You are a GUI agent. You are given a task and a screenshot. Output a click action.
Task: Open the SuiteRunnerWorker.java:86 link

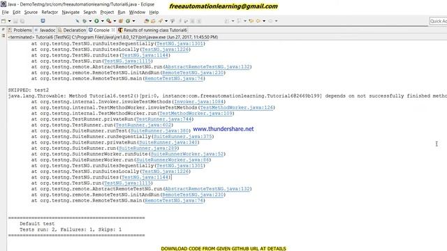pyautogui.click(x=173, y=160)
